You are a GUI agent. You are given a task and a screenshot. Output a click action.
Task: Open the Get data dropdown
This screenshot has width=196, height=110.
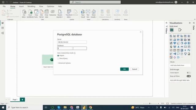click(24, 14)
